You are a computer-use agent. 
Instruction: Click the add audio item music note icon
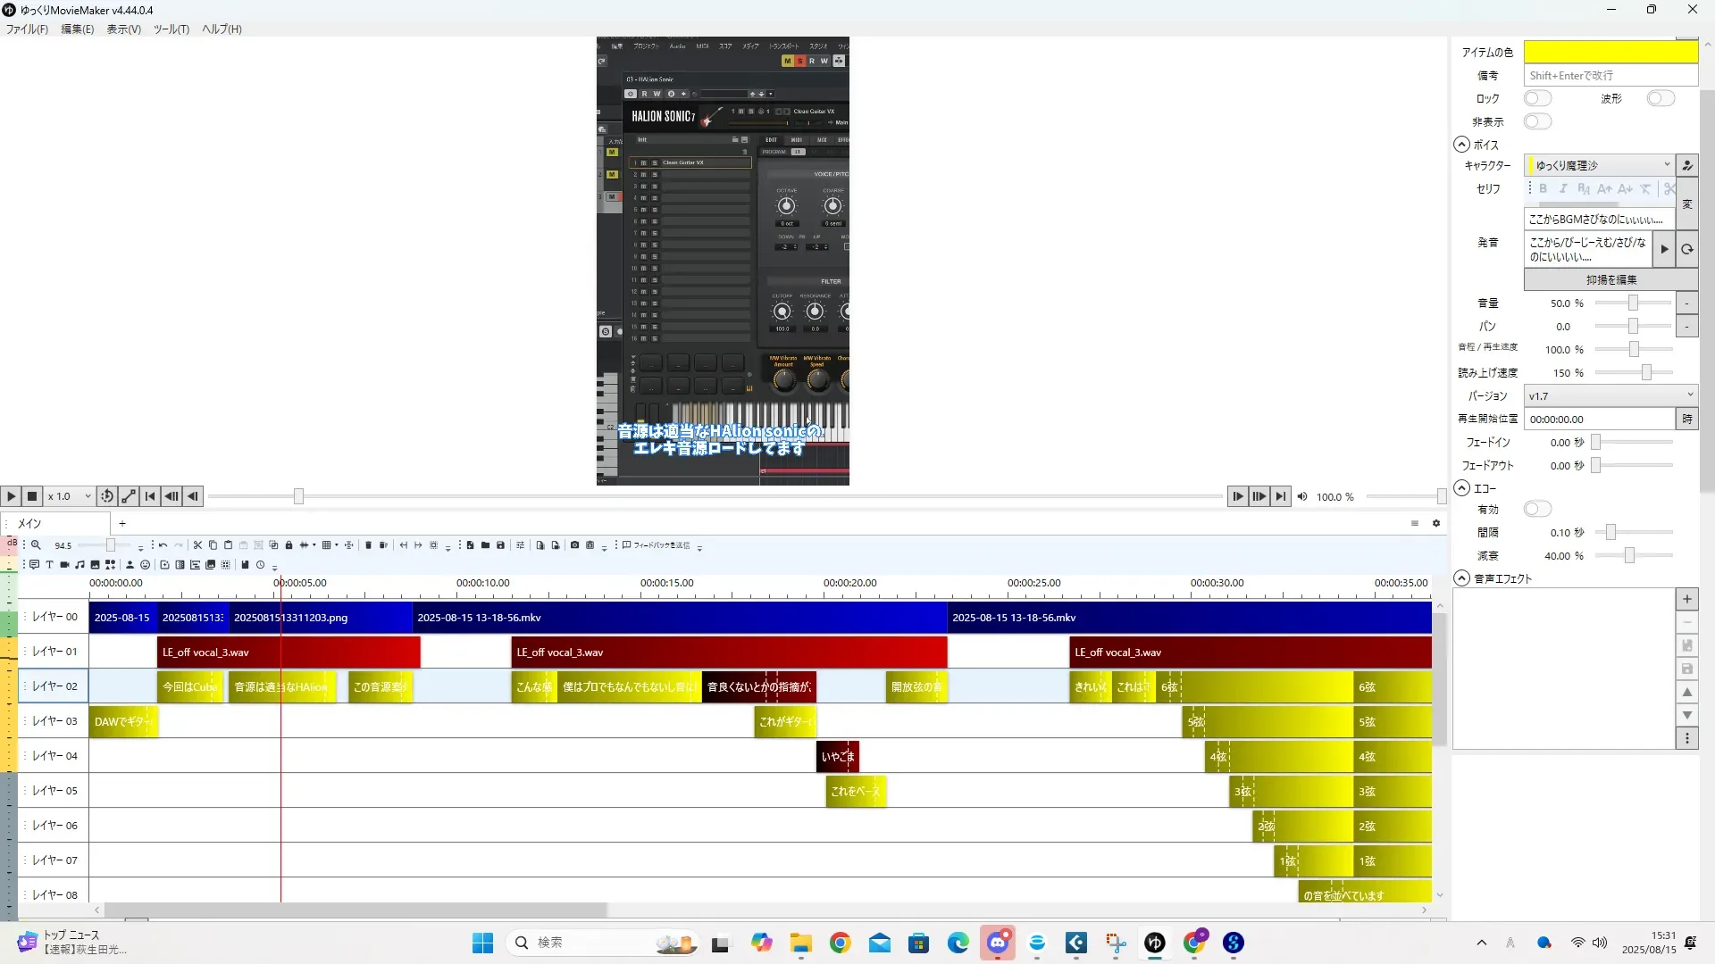point(79,565)
